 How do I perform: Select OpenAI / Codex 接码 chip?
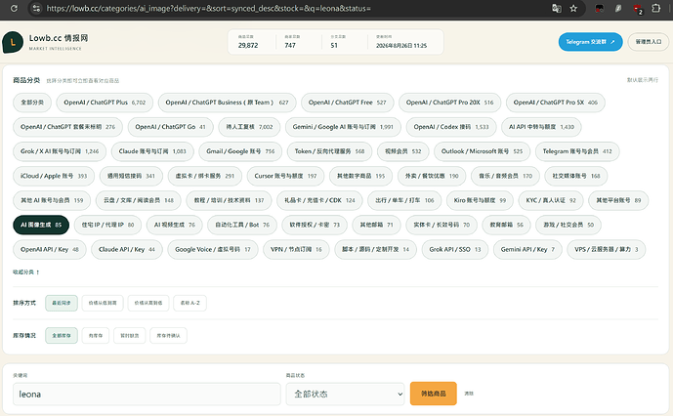pos(451,127)
